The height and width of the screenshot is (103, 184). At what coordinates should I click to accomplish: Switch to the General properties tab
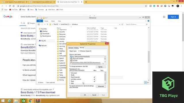coord(71,48)
